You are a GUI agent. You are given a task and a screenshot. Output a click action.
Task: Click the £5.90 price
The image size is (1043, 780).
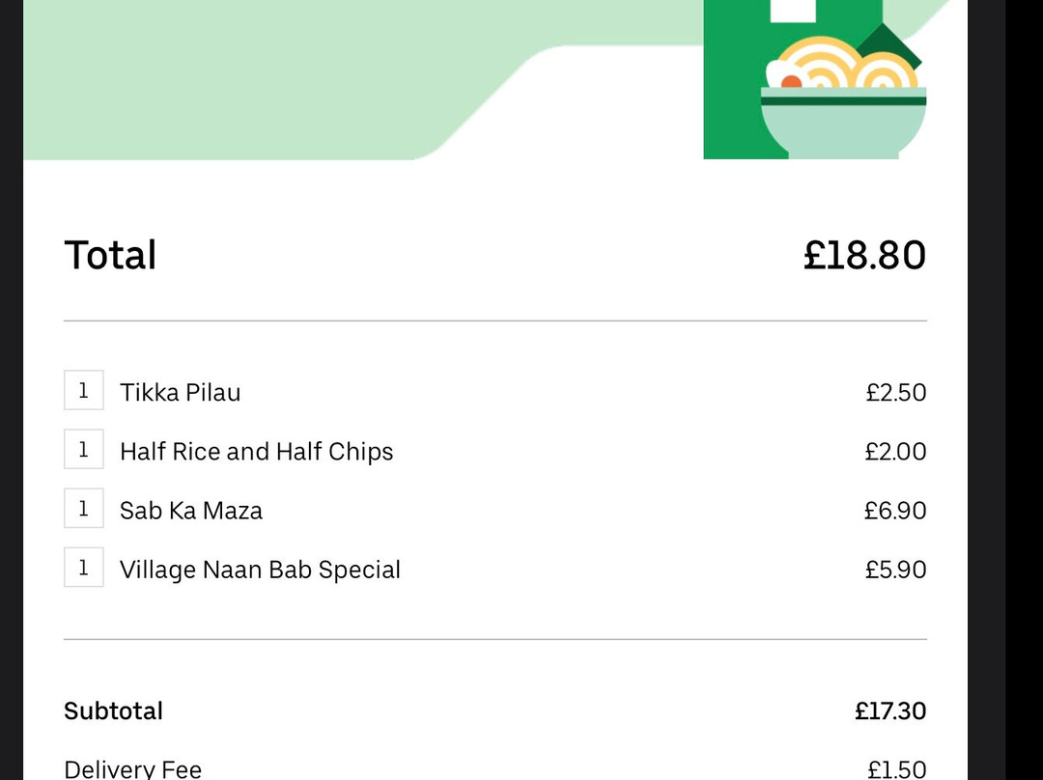coord(895,570)
